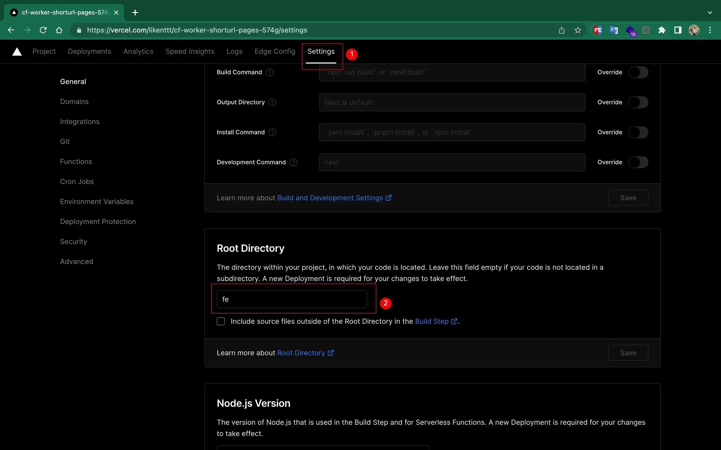This screenshot has width=721, height=450.
Task: Expand the Advanced settings section
Action: click(76, 261)
